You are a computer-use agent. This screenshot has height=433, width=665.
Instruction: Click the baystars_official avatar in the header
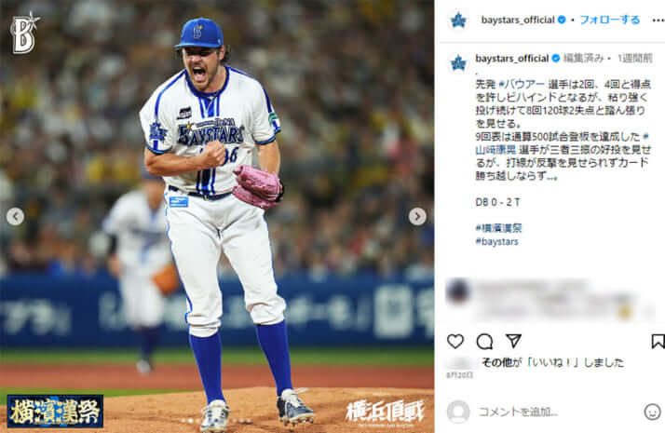[458, 20]
